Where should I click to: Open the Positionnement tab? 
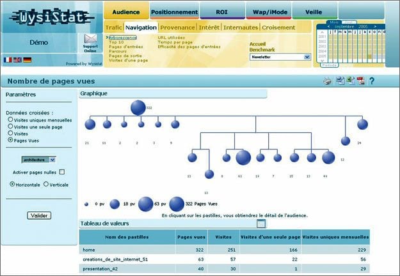point(175,11)
